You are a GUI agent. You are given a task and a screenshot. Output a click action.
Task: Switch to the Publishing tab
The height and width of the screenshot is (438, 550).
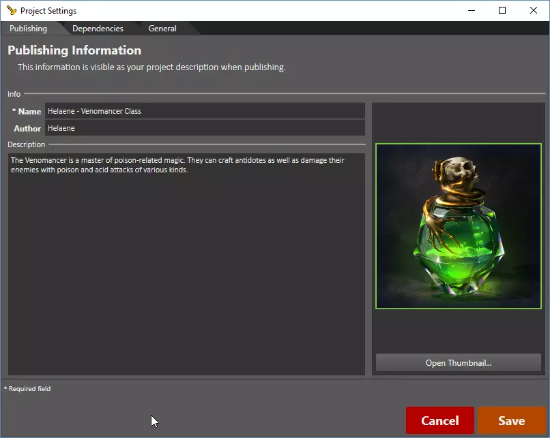[x=29, y=29]
